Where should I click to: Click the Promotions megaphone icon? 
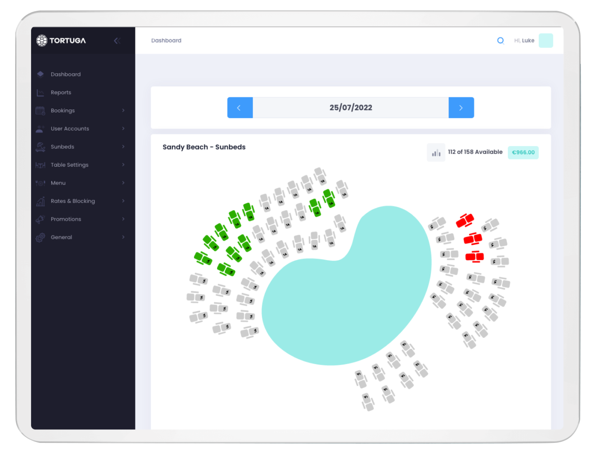click(40, 219)
